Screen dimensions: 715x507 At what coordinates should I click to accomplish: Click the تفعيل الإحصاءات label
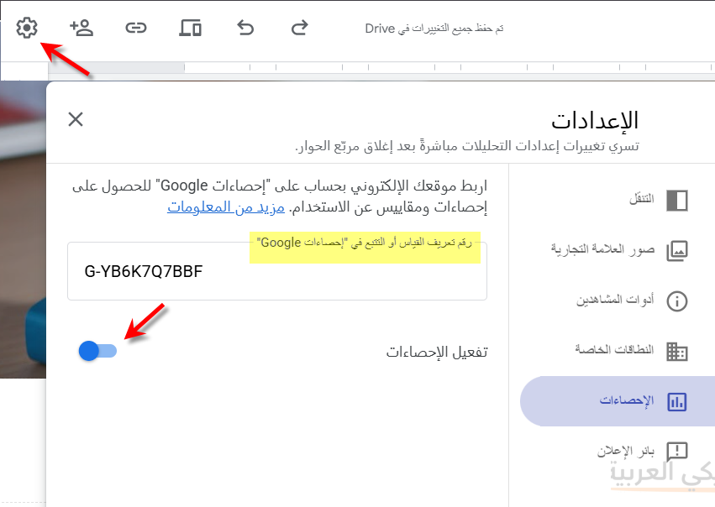pyautogui.click(x=437, y=352)
